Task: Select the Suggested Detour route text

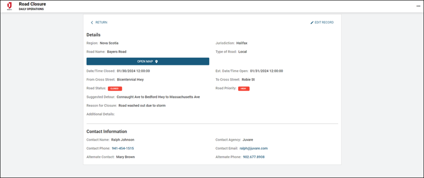Action: point(158,97)
